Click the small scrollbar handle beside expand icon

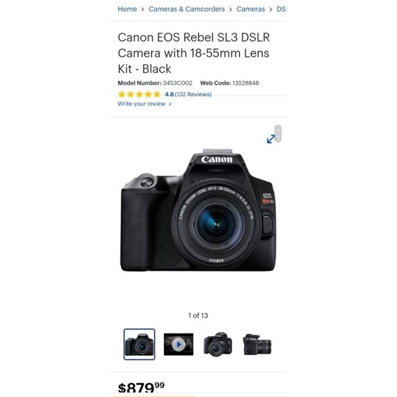278,134
